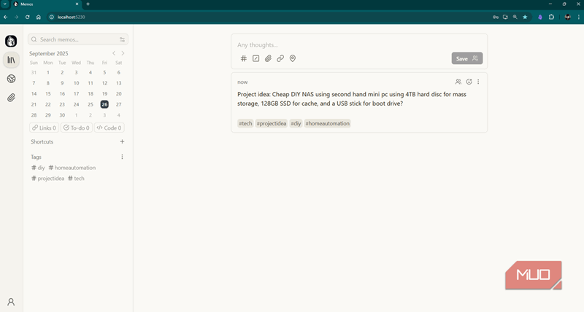
Task: Open the Tags section options menu
Action: (122, 157)
